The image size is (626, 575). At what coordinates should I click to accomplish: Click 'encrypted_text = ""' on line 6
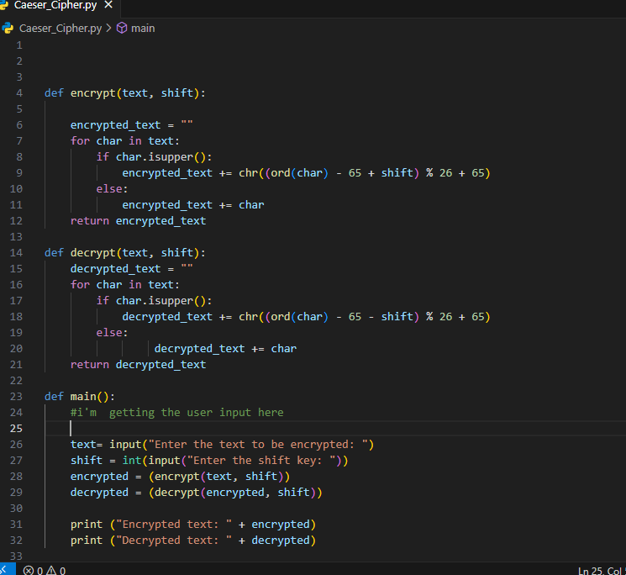(132, 125)
